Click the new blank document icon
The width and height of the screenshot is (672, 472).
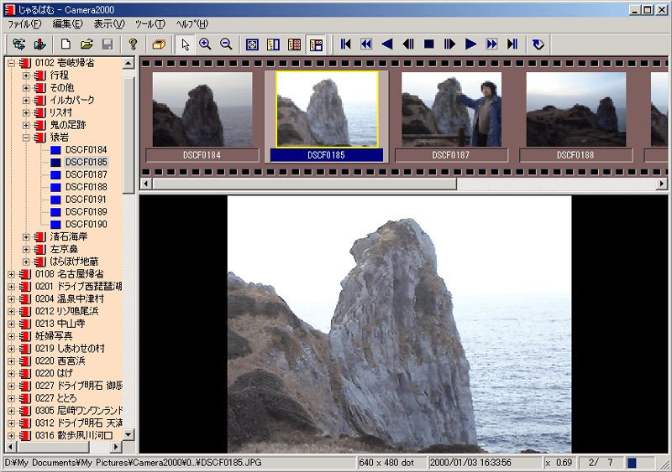[66, 44]
